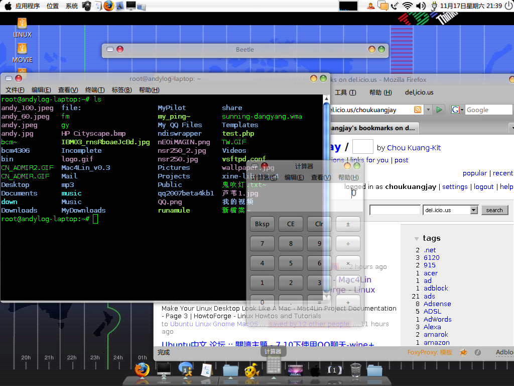Open the adblock tag link
The width and height of the screenshot is (514, 386).
click(436, 288)
